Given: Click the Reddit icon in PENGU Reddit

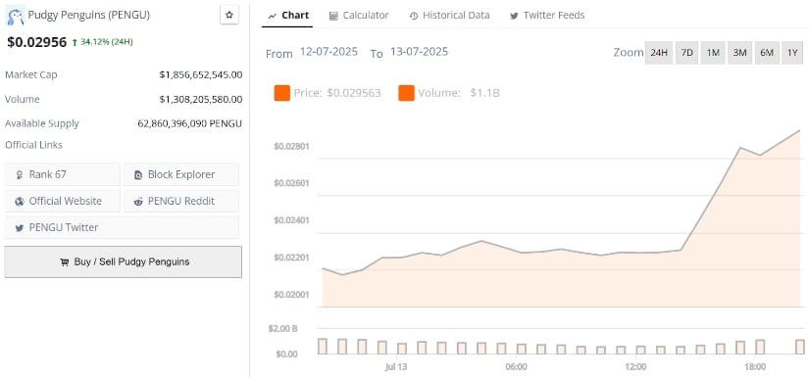Looking at the screenshot, I should (137, 202).
